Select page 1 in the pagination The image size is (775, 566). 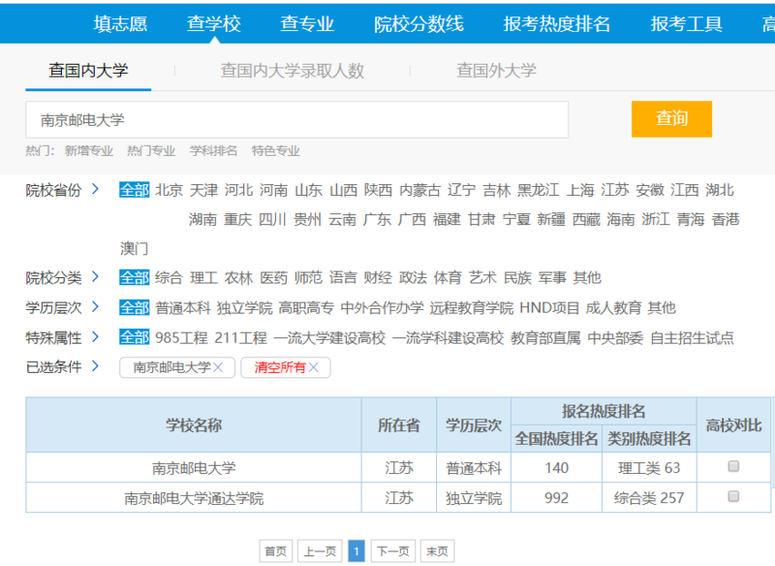point(356,551)
